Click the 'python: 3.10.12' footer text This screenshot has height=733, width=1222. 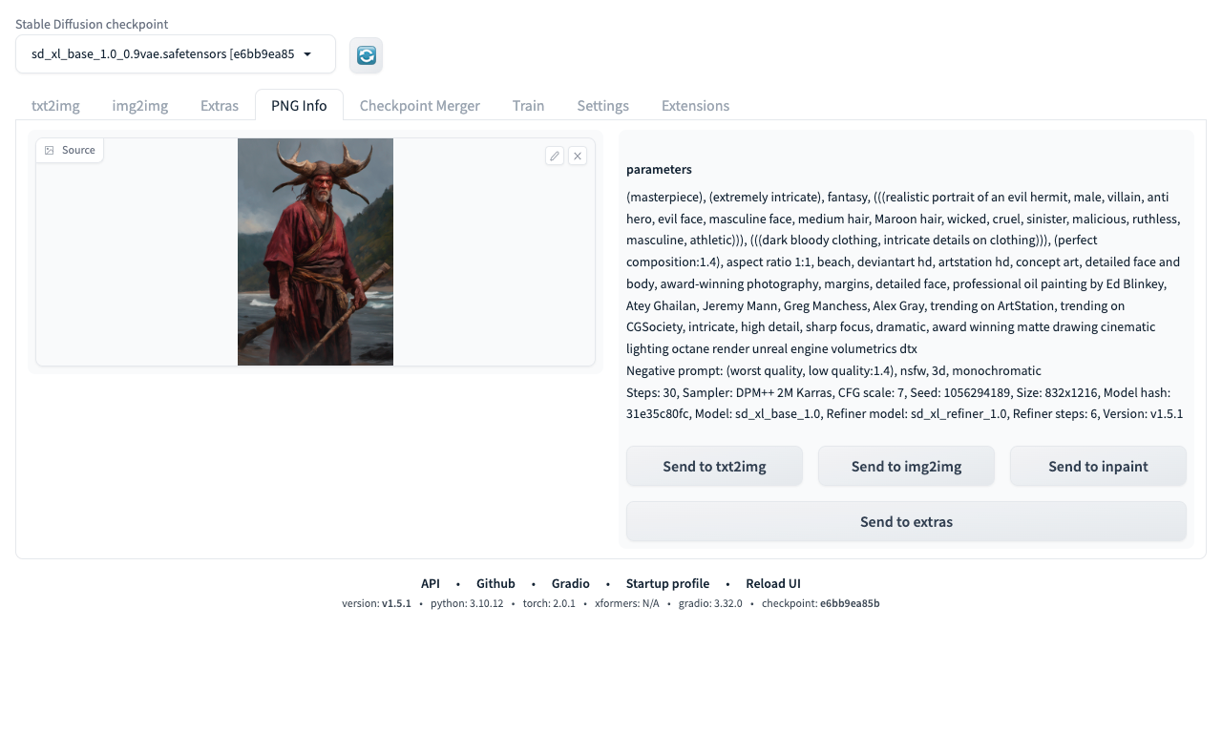pyautogui.click(x=467, y=603)
